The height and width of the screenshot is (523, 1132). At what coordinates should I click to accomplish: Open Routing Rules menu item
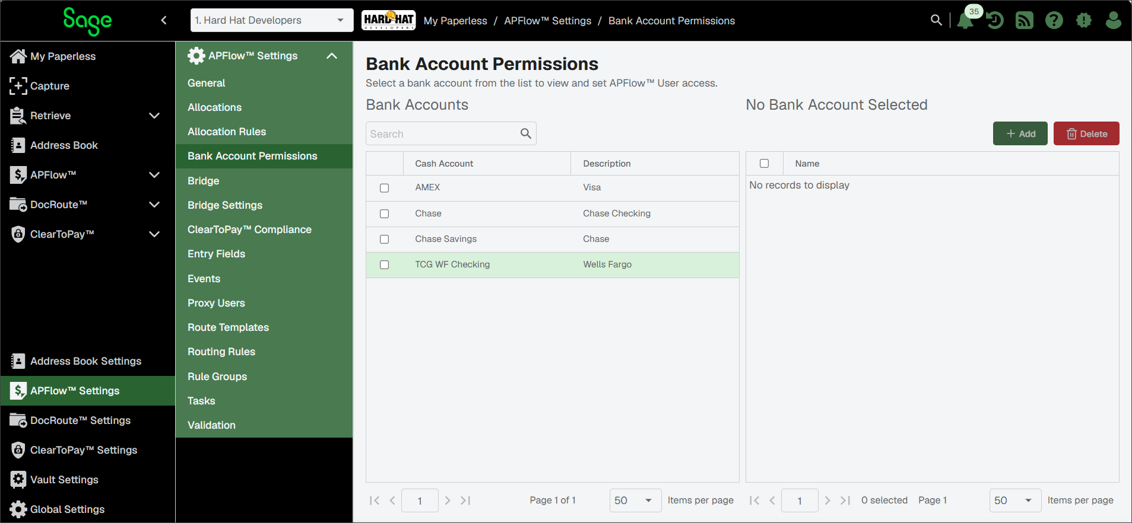click(x=264, y=352)
